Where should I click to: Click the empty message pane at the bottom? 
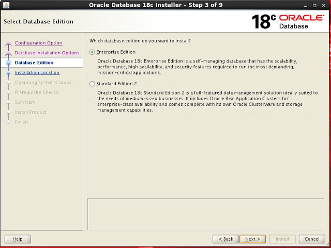tap(206, 213)
